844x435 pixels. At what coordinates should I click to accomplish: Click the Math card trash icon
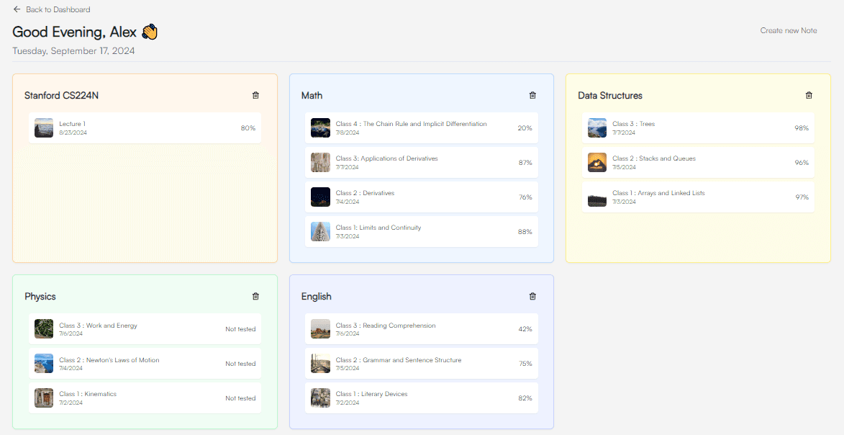(x=532, y=95)
